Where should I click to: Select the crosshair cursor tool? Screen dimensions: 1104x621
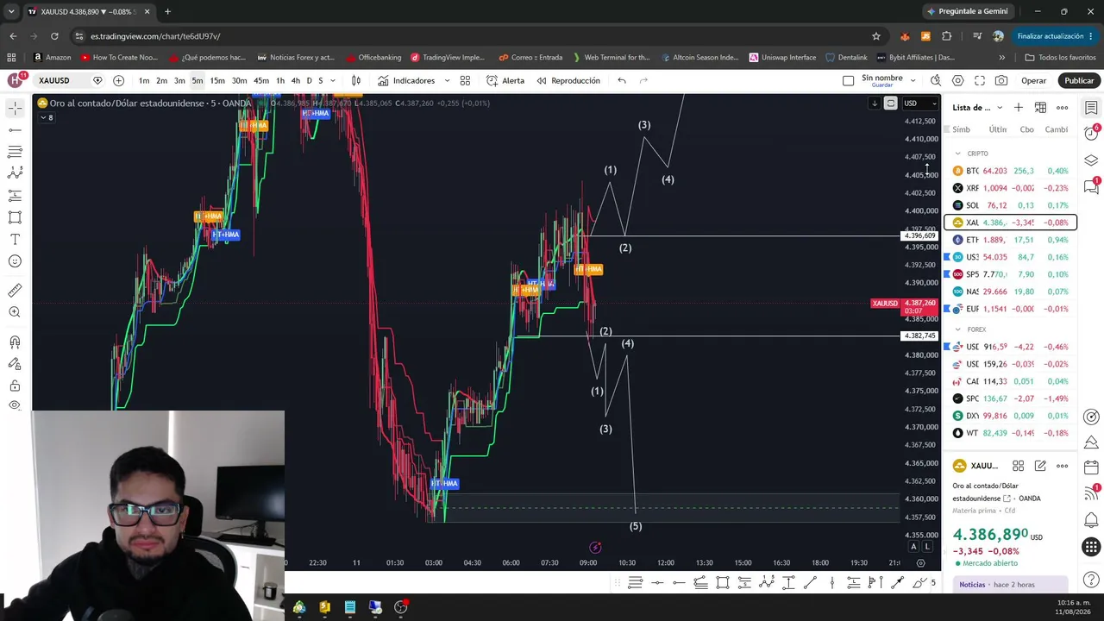(x=15, y=109)
